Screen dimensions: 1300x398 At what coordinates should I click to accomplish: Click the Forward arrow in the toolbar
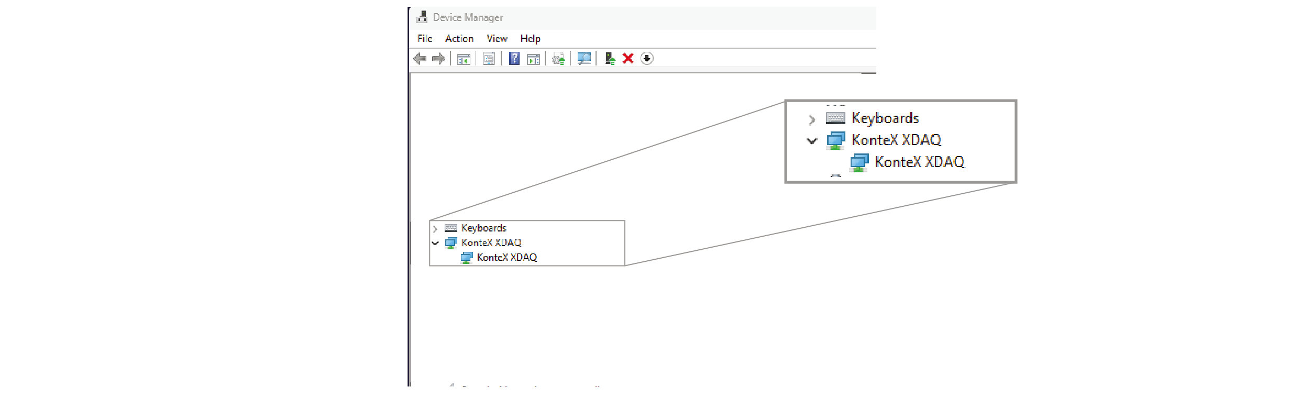438,59
